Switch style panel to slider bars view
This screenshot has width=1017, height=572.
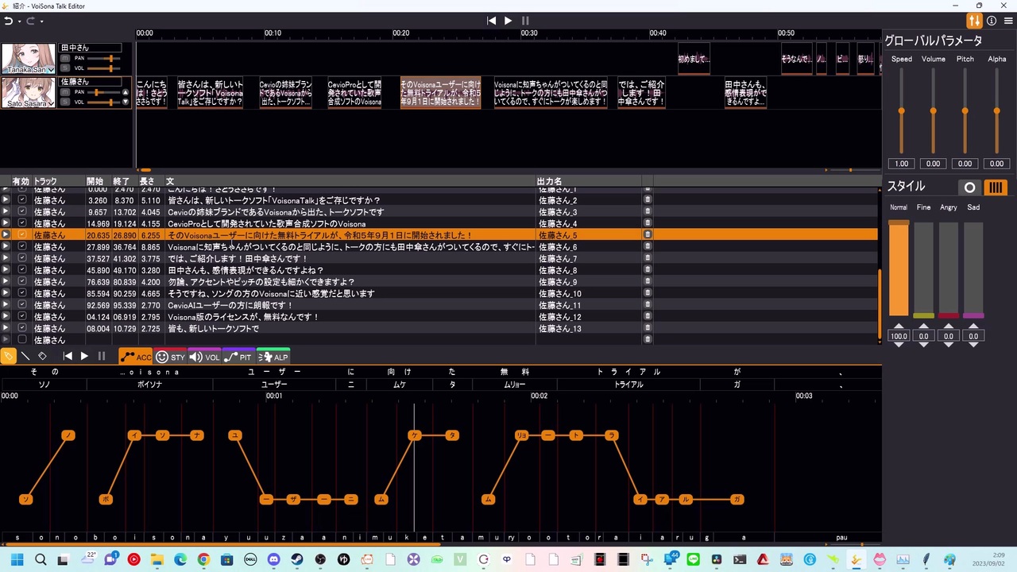pyautogui.click(x=996, y=187)
